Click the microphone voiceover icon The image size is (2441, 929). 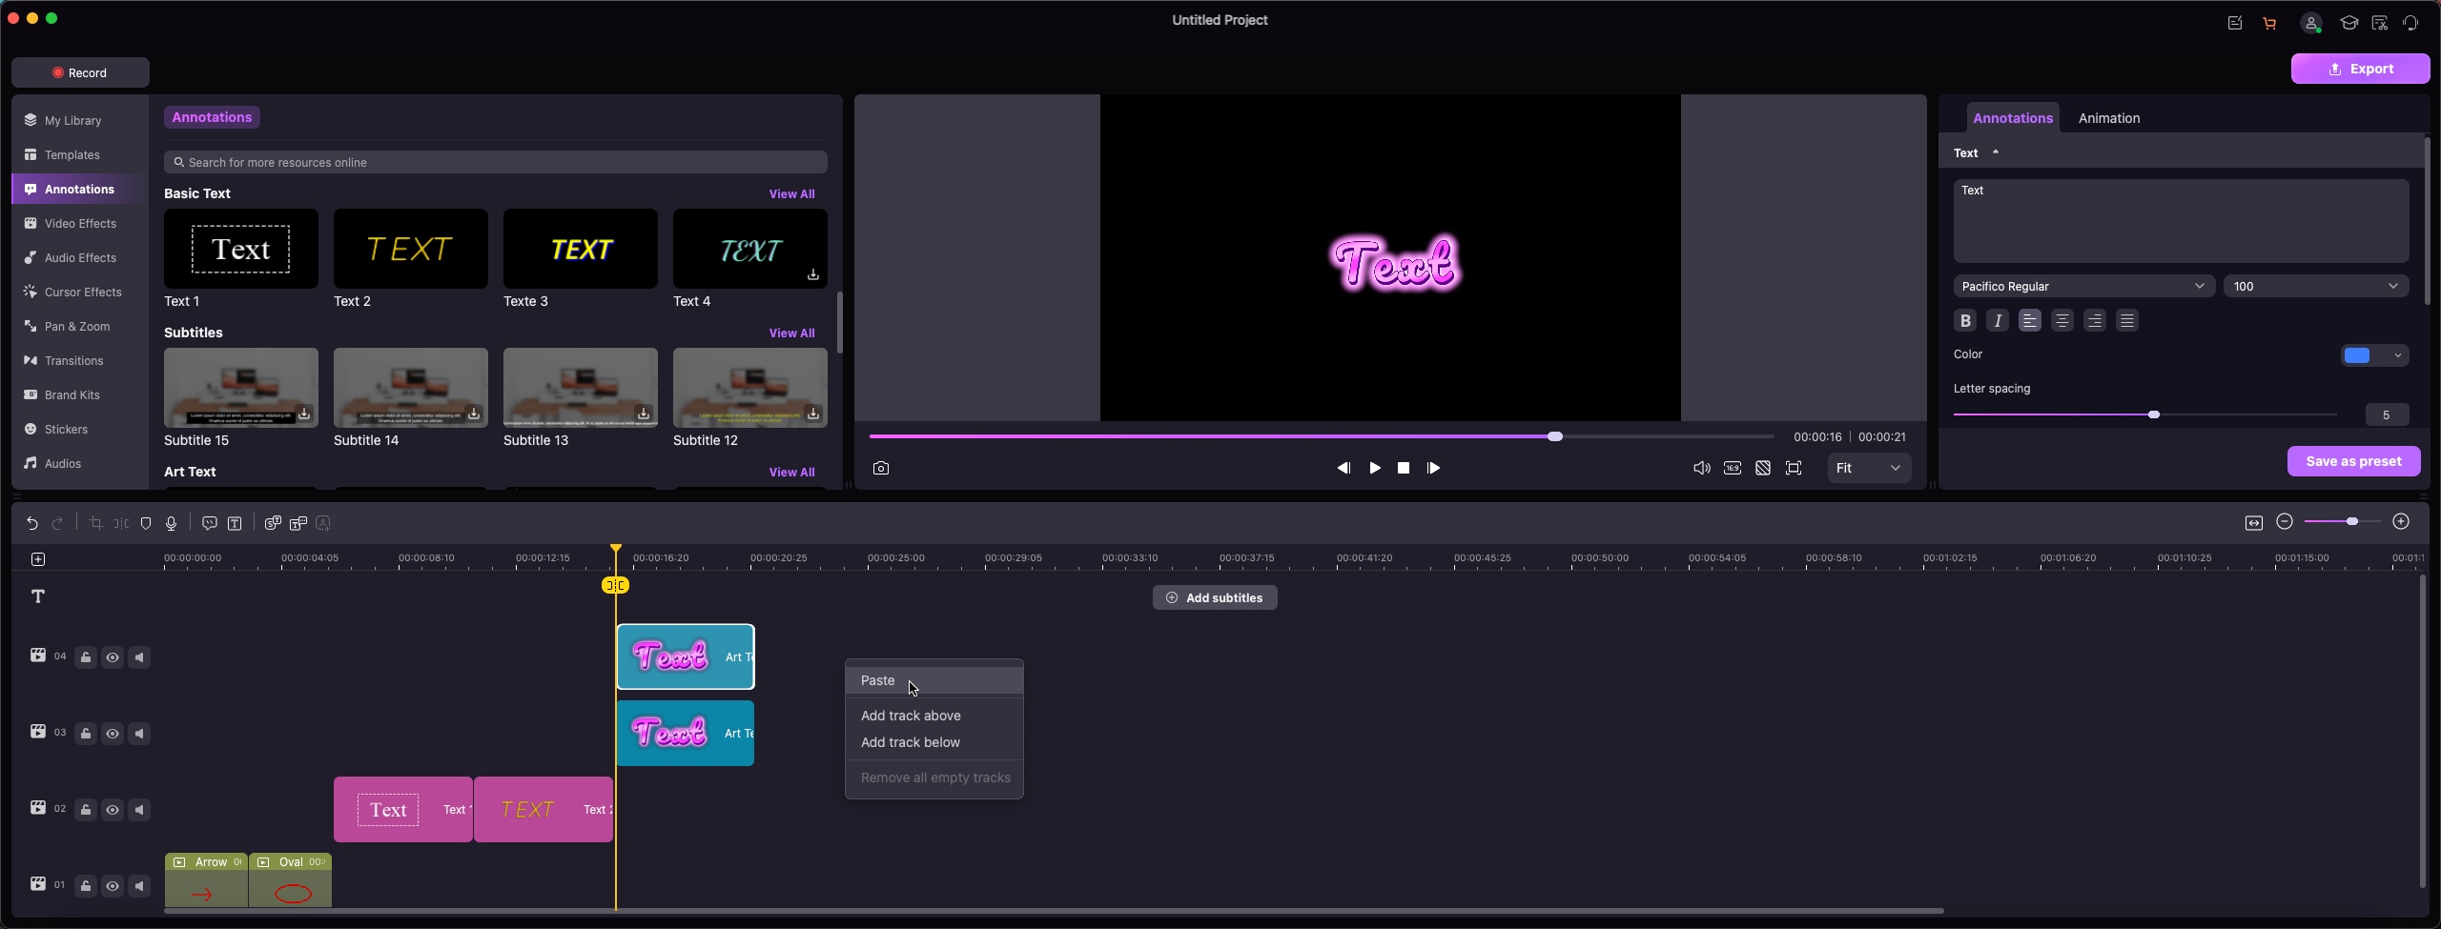pos(172,523)
